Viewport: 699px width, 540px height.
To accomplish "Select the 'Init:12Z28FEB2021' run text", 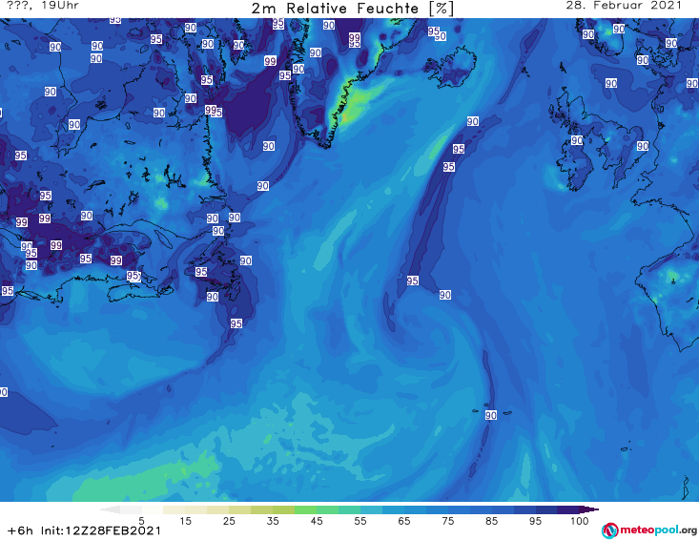I will click(101, 530).
